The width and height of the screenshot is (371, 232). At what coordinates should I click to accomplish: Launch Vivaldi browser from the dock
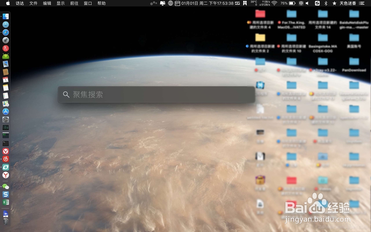[x=6, y=151]
